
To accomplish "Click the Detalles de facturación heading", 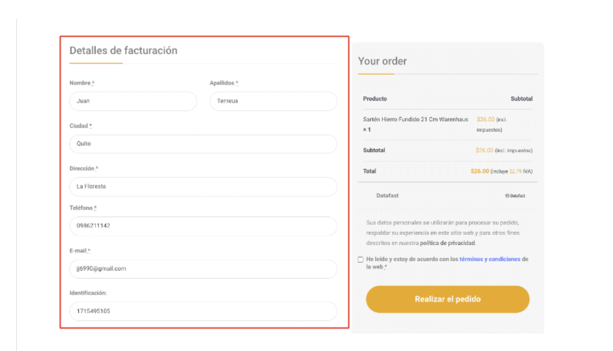I will coord(123,50).
